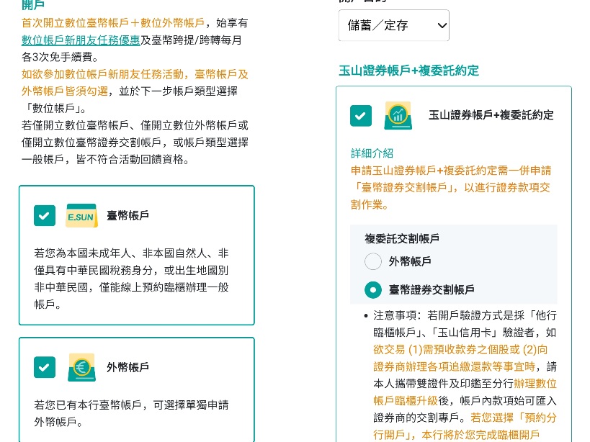This screenshot has height=442, width=590.
Task: Toggle the 玉山證券帳戶+複委託約定 checkbox
Action: pos(360,116)
